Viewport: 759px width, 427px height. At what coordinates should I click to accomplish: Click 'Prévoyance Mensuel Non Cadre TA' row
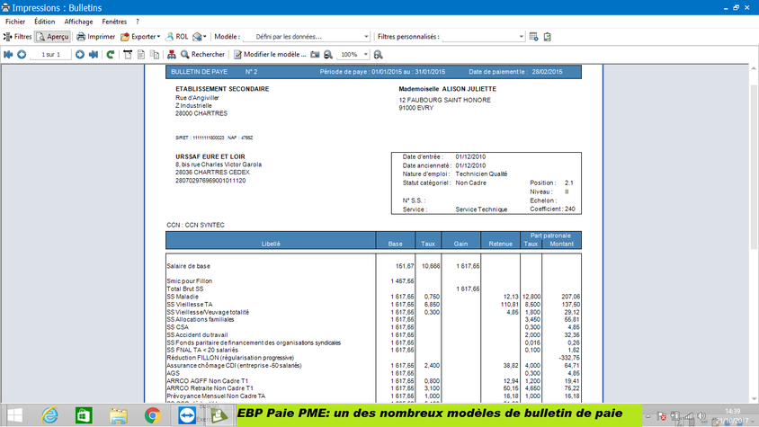[x=216, y=396]
